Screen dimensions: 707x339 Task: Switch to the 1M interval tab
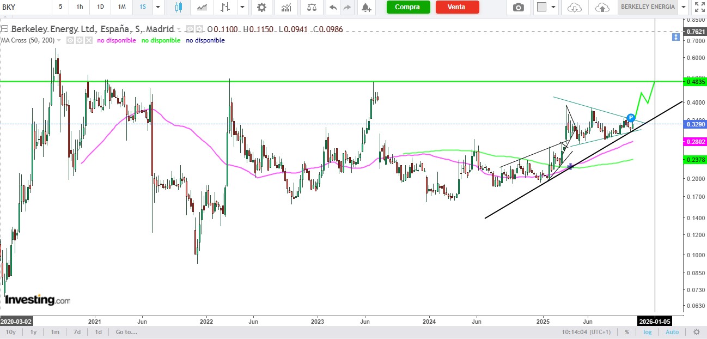coord(122,7)
